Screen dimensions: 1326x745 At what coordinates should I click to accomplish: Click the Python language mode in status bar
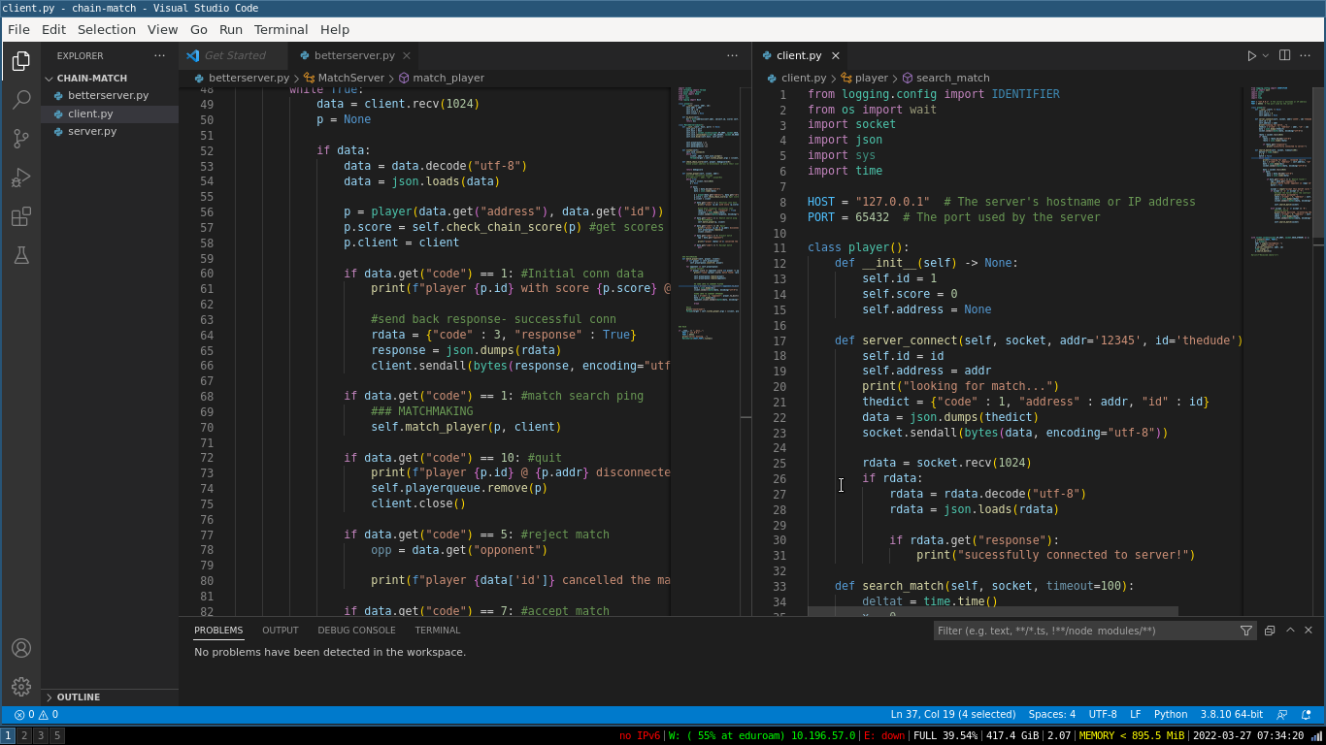pos(1170,714)
